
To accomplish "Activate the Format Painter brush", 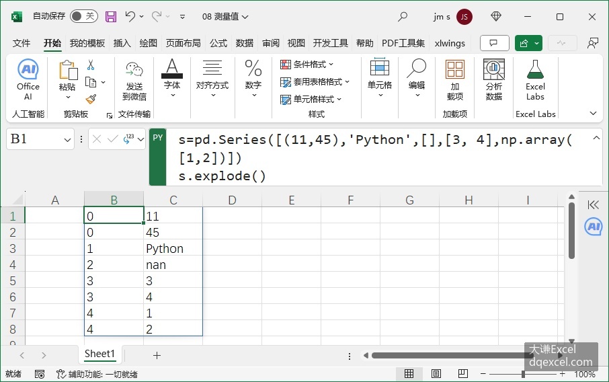I will pyautogui.click(x=91, y=99).
